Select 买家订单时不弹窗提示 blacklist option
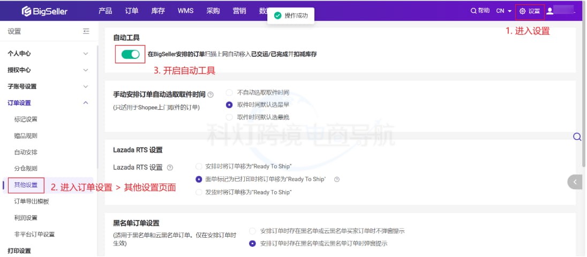 [253, 231]
